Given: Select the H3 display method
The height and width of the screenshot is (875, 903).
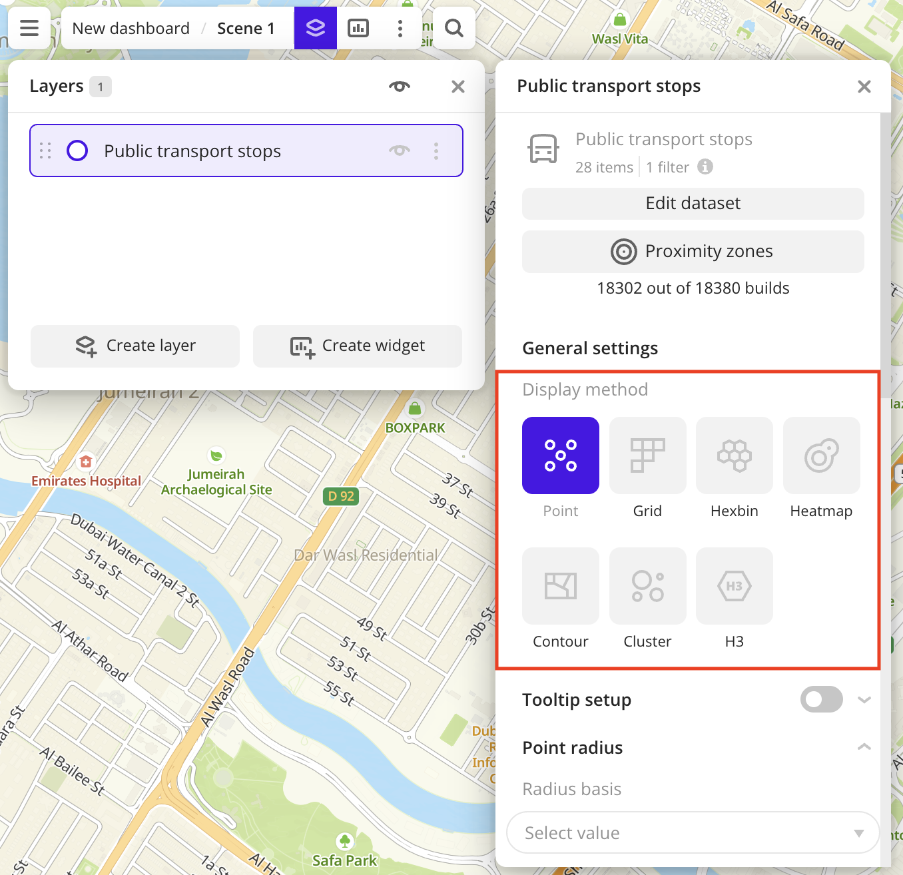Looking at the screenshot, I should tap(734, 586).
